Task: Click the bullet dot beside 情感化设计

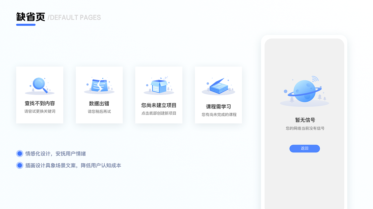Action: (x=20, y=154)
